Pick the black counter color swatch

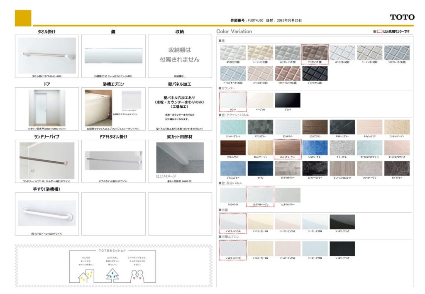[x=287, y=100]
